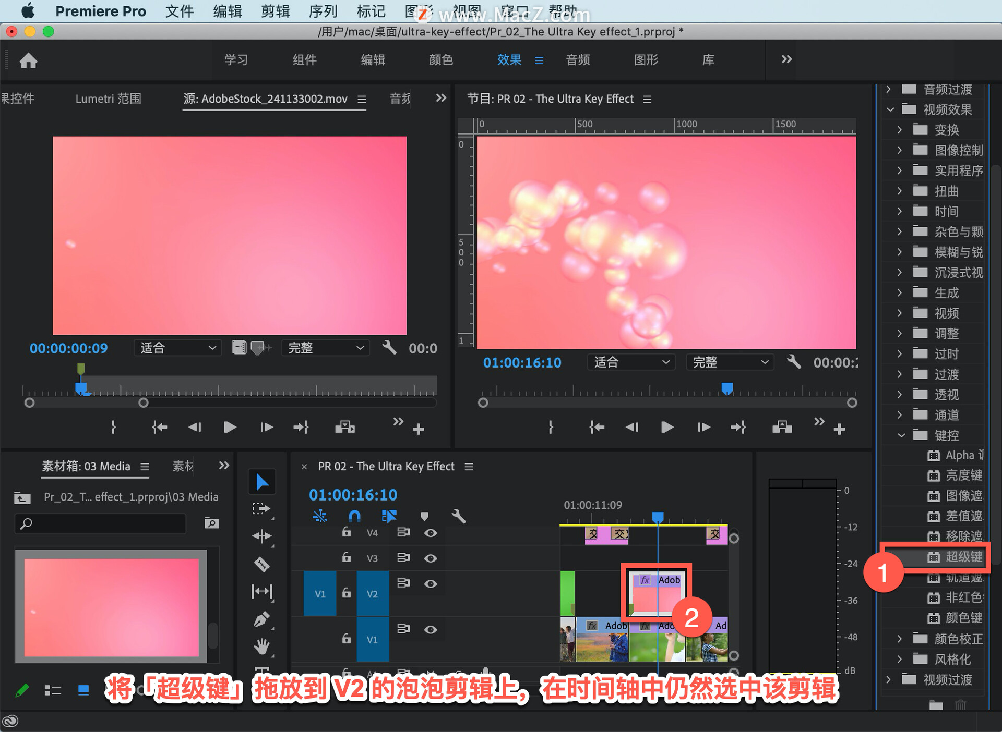The width and height of the screenshot is (1002, 732).
Task: Select the Pen tool
Action: pyautogui.click(x=261, y=619)
